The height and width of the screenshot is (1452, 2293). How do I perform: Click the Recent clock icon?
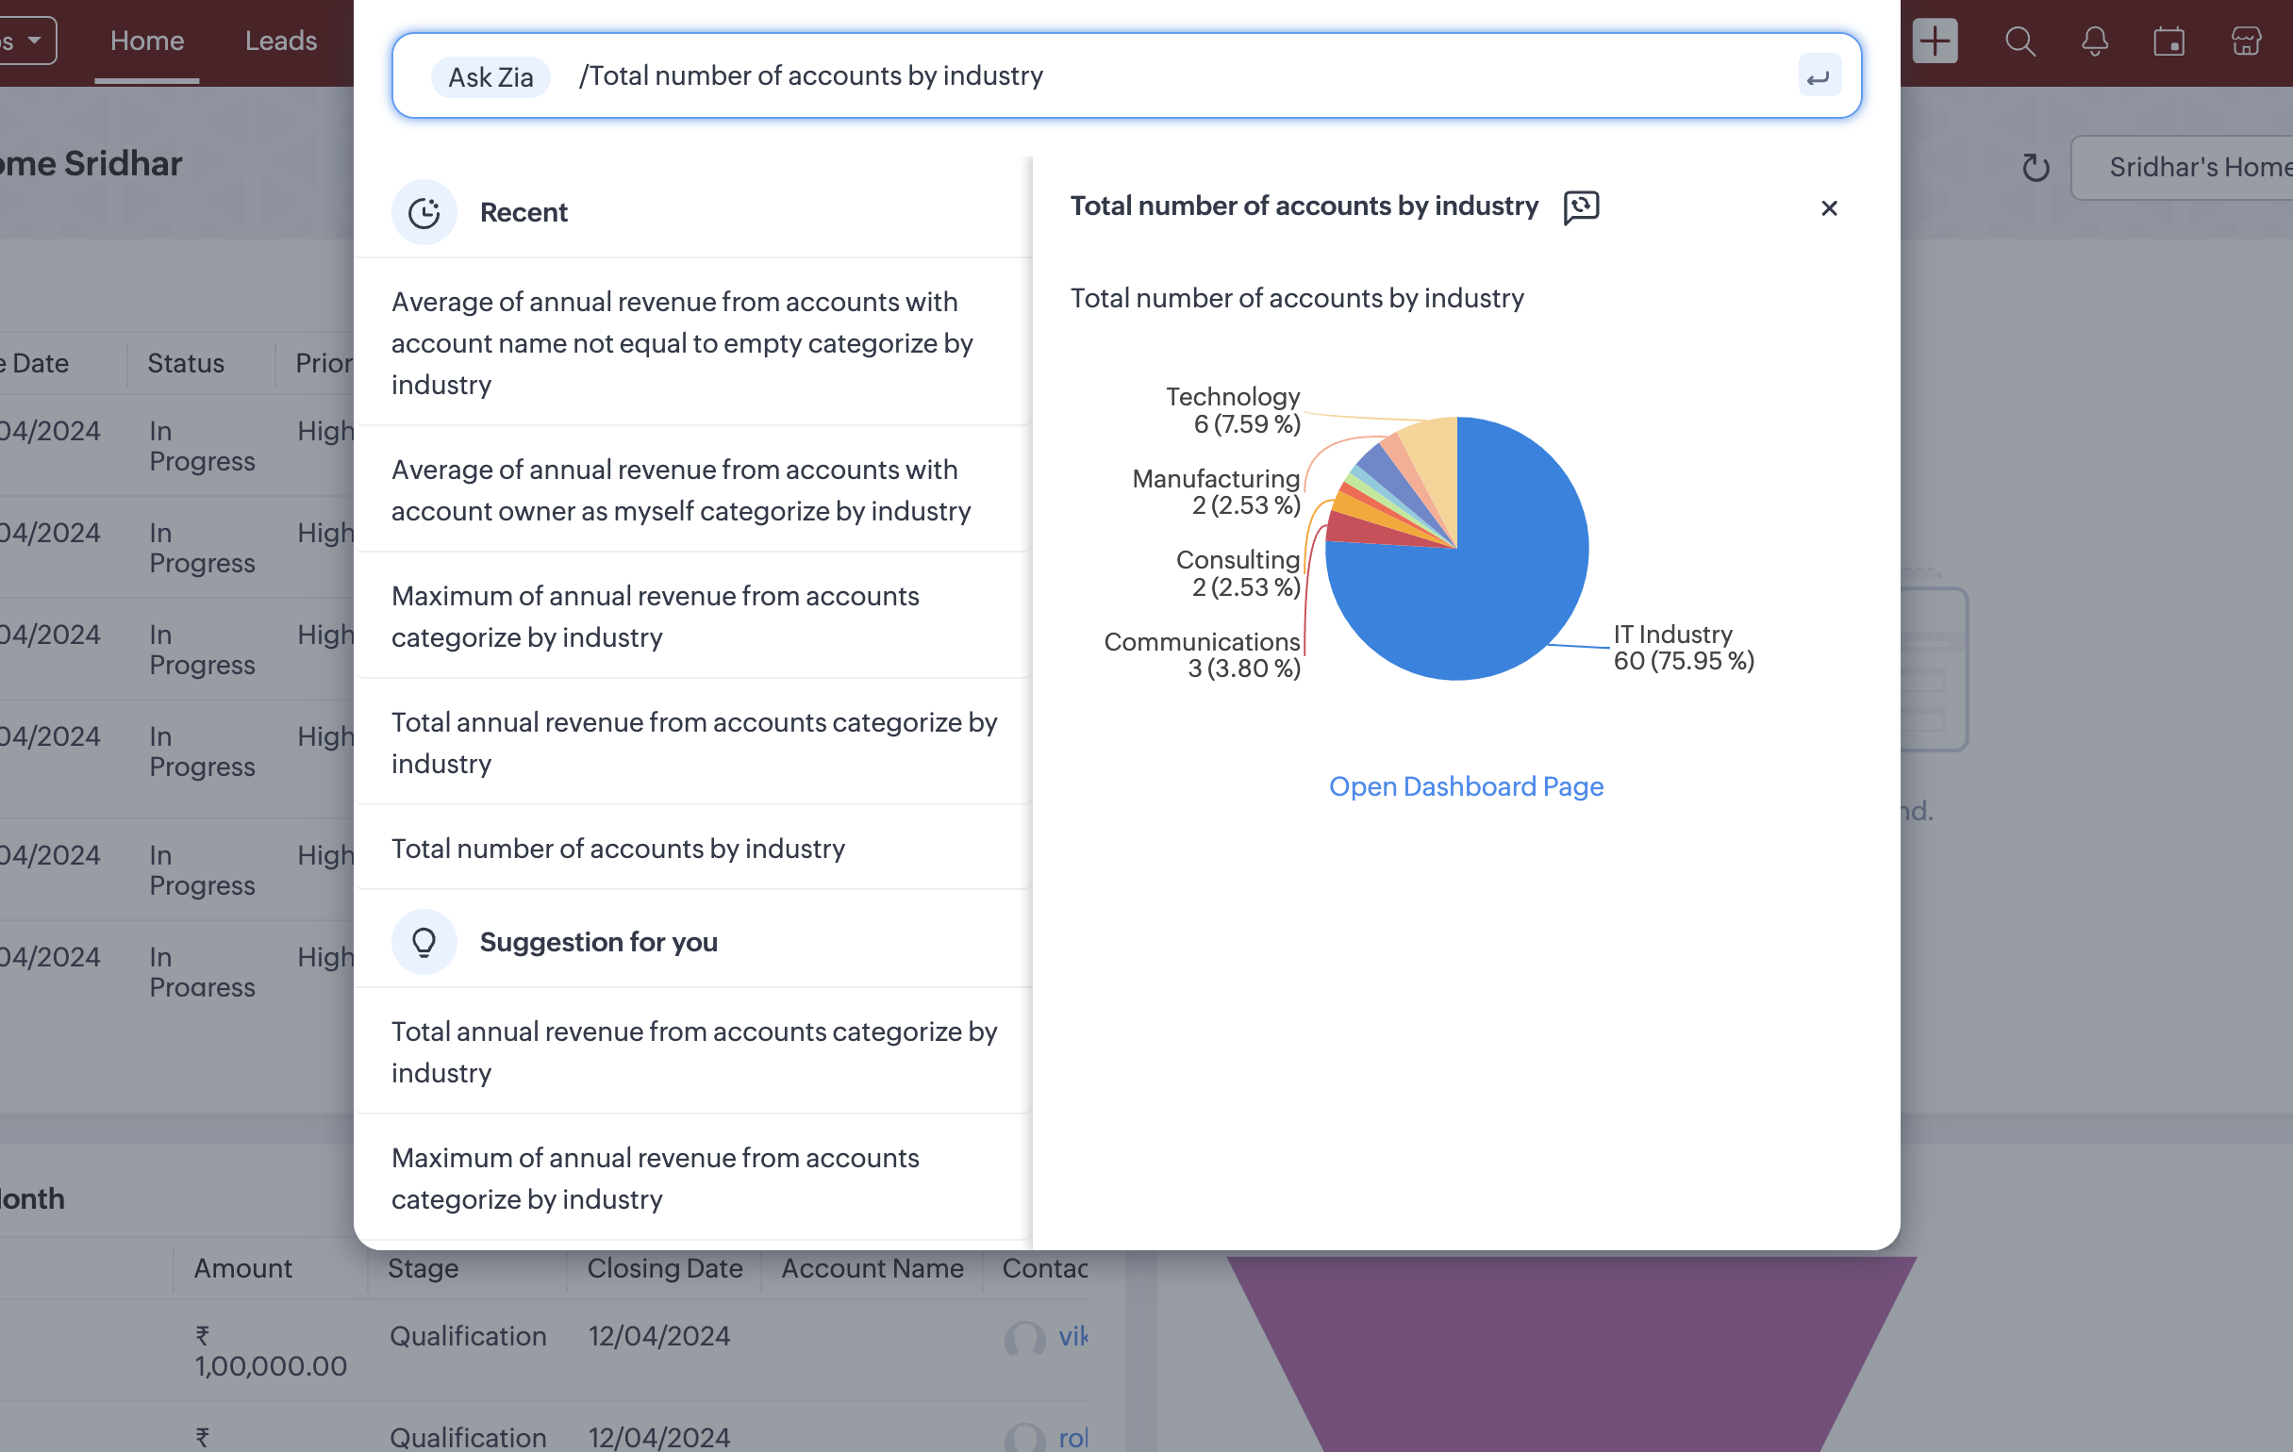(424, 212)
